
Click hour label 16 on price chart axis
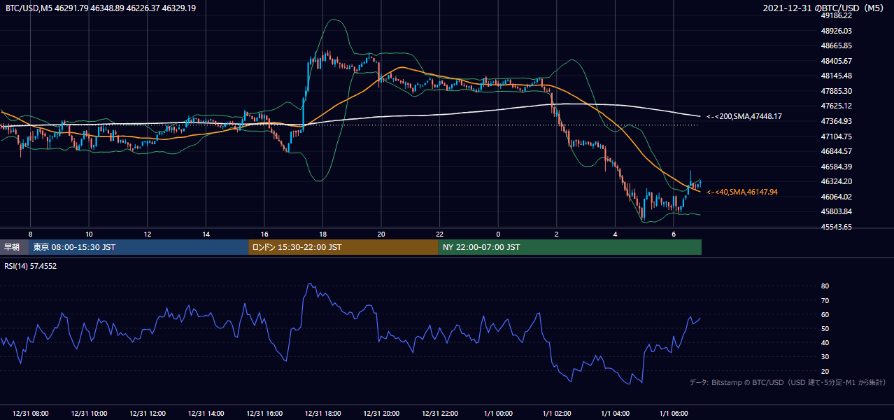pos(264,234)
